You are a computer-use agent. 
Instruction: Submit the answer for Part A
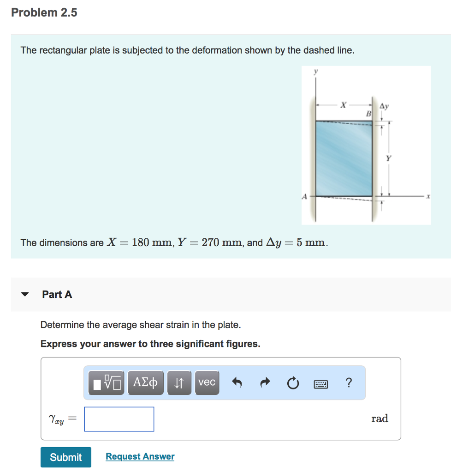(65, 457)
